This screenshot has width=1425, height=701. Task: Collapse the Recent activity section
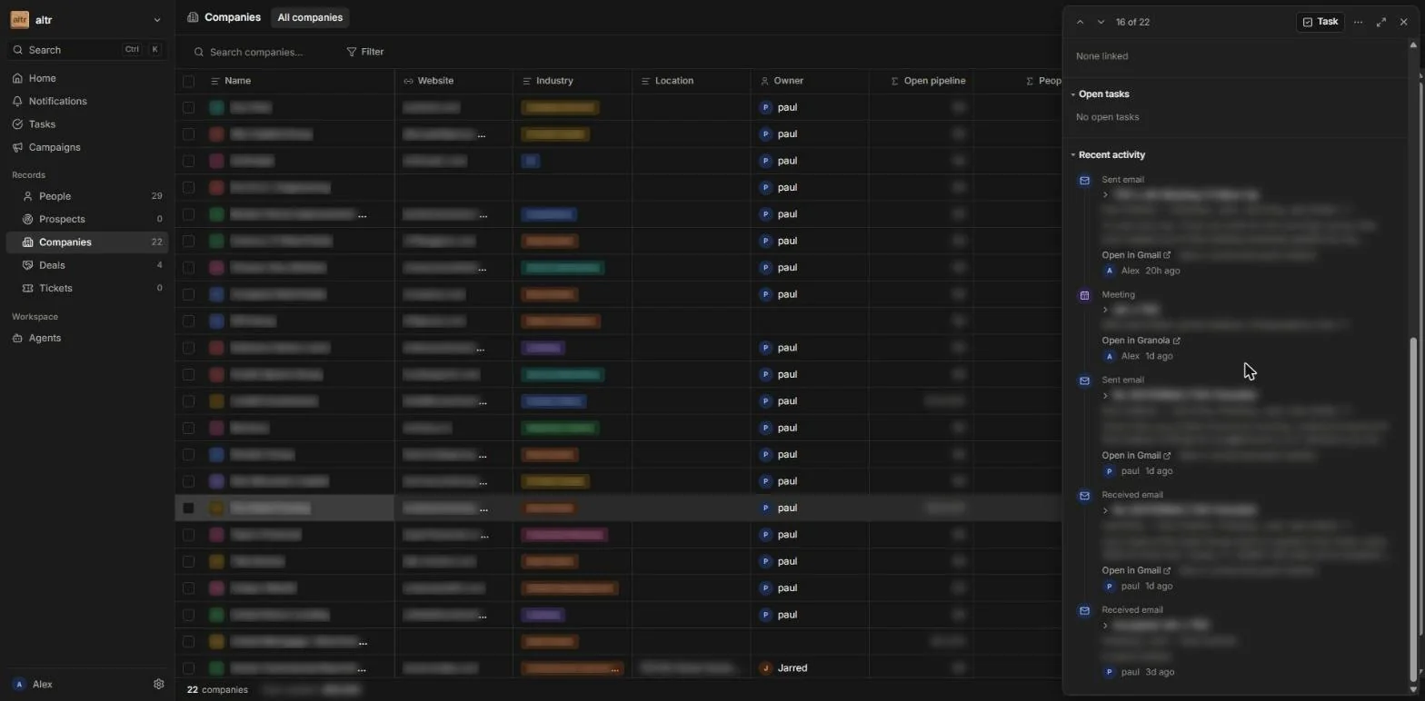pyautogui.click(x=1107, y=155)
